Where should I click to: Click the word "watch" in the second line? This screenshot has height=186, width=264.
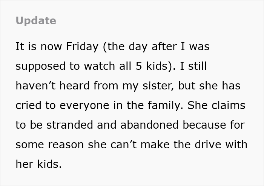(100, 66)
